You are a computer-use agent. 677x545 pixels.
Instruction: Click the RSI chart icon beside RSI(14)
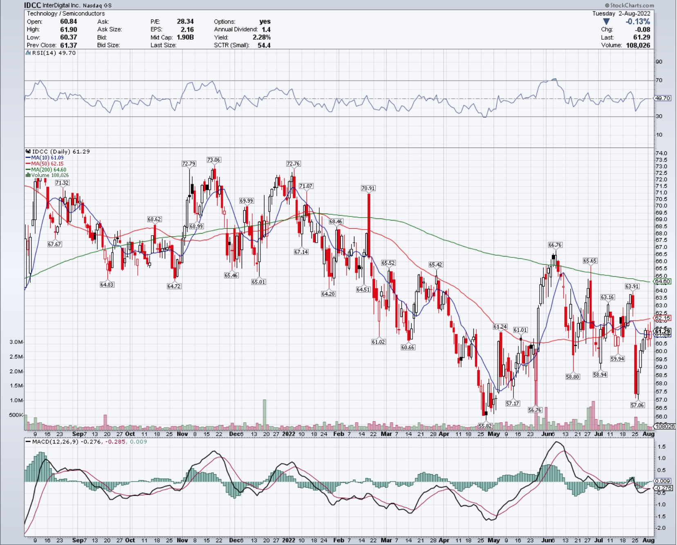click(x=28, y=53)
